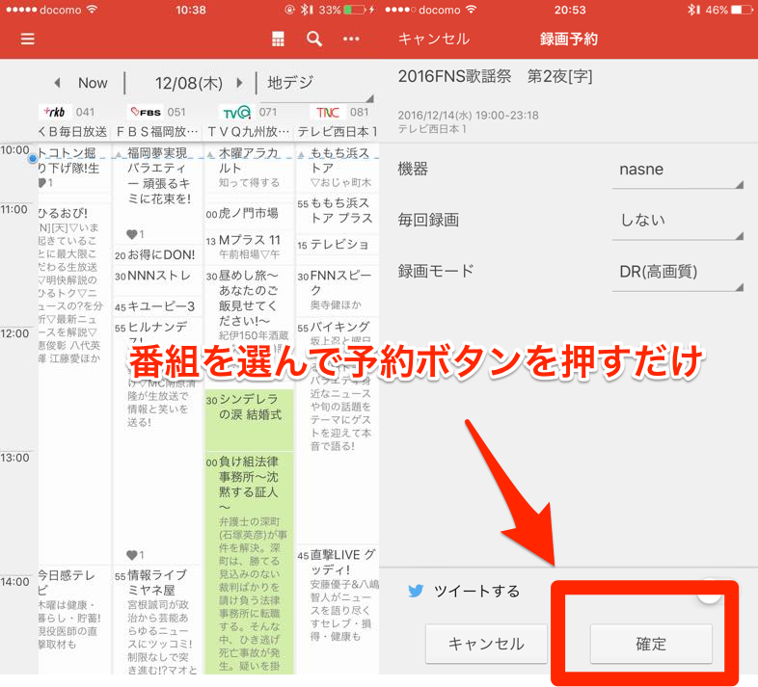The image size is (758, 687).
Task: Open 負け組法律事務所 program
Action: coord(250,563)
